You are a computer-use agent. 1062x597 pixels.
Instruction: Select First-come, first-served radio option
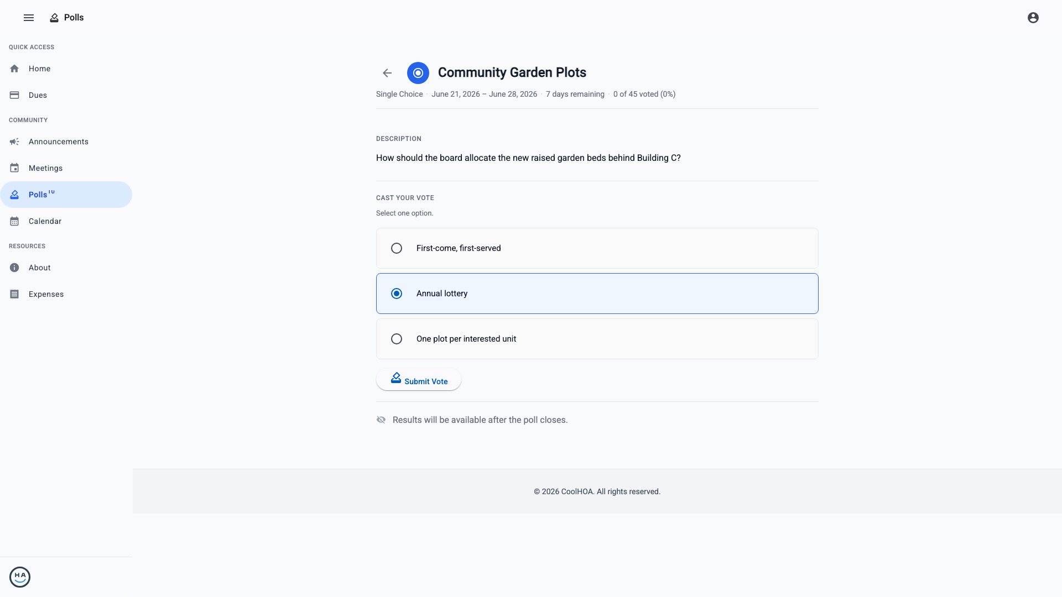(x=397, y=248)
